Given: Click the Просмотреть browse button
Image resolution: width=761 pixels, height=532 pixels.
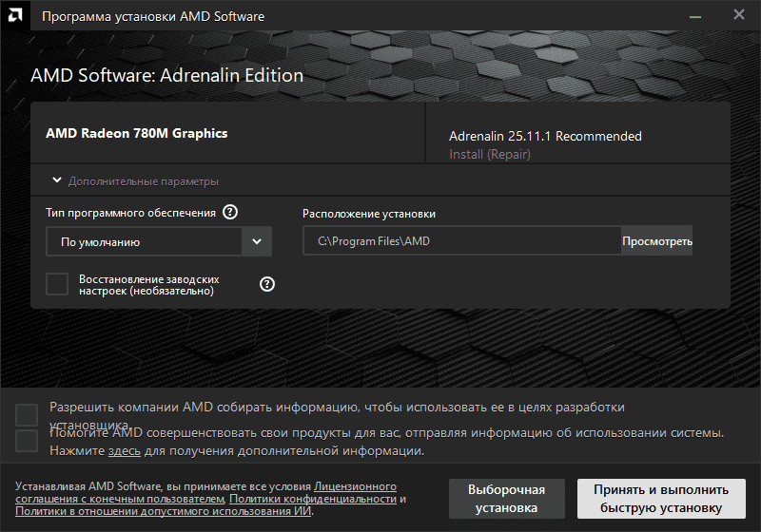Looking at the screenshot, I should pos(657,240).
